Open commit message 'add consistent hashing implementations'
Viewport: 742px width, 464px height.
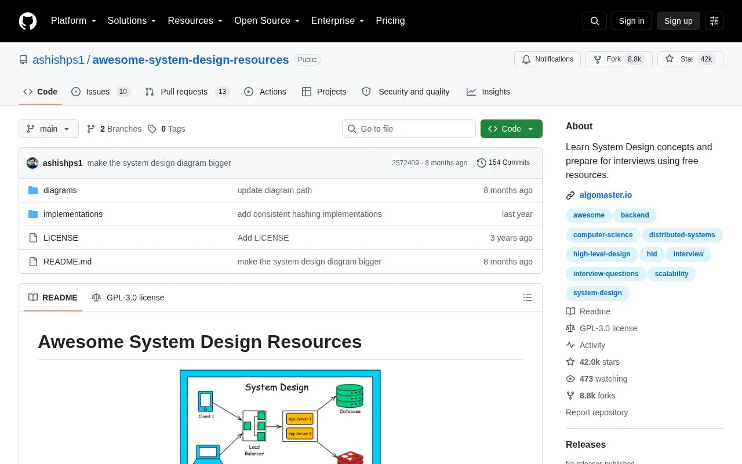click(x=310, y=214)
